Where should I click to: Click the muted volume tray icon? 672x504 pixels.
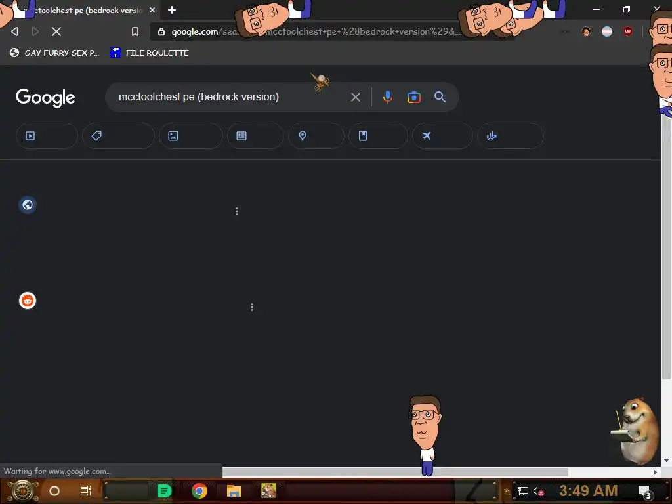tap(538, 491)
